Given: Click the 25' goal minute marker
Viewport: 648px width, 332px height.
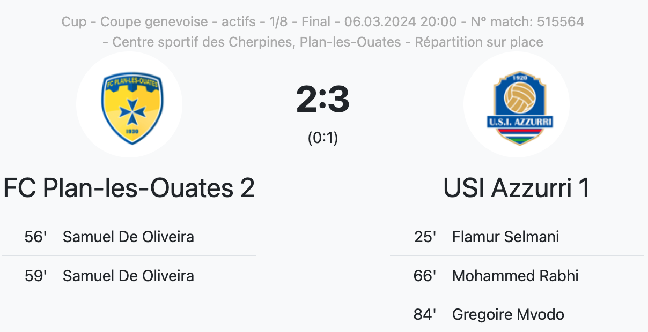Looking at the screenshot, I should [425, 237].
